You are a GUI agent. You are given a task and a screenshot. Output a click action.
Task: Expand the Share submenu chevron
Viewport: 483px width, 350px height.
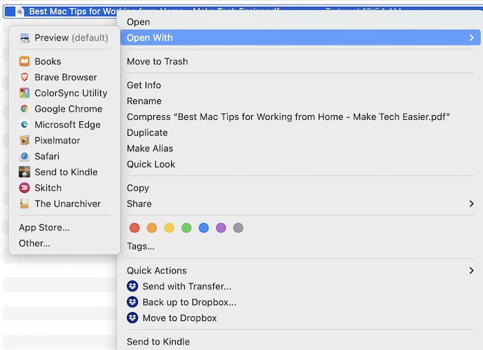(x=471, y=204)
